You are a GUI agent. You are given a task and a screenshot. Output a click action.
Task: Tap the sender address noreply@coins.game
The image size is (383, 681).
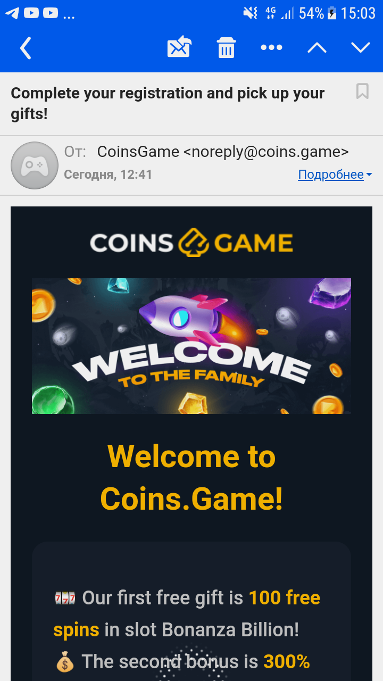[x=266, y=152]
